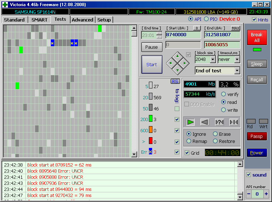The image size is (272, 202).
Task: Select the butterfly scan mode button
Action: pos(234,122)
